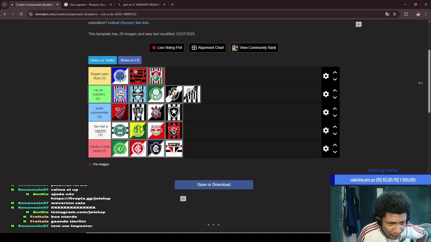Select the Vasco da Gama crest
Screen dimensions: 431x242
tap(174, 94)
